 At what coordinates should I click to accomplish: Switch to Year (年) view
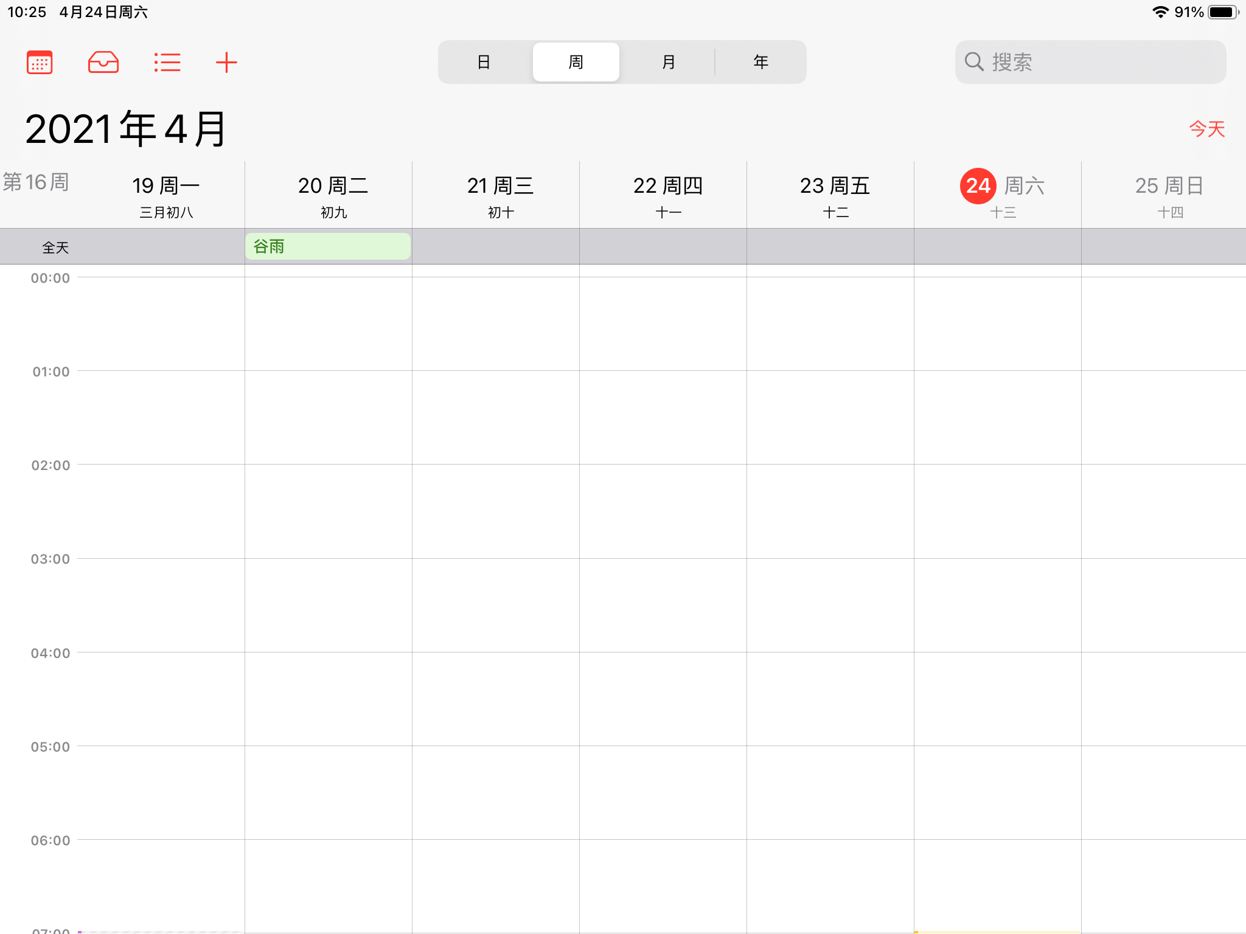760,62
